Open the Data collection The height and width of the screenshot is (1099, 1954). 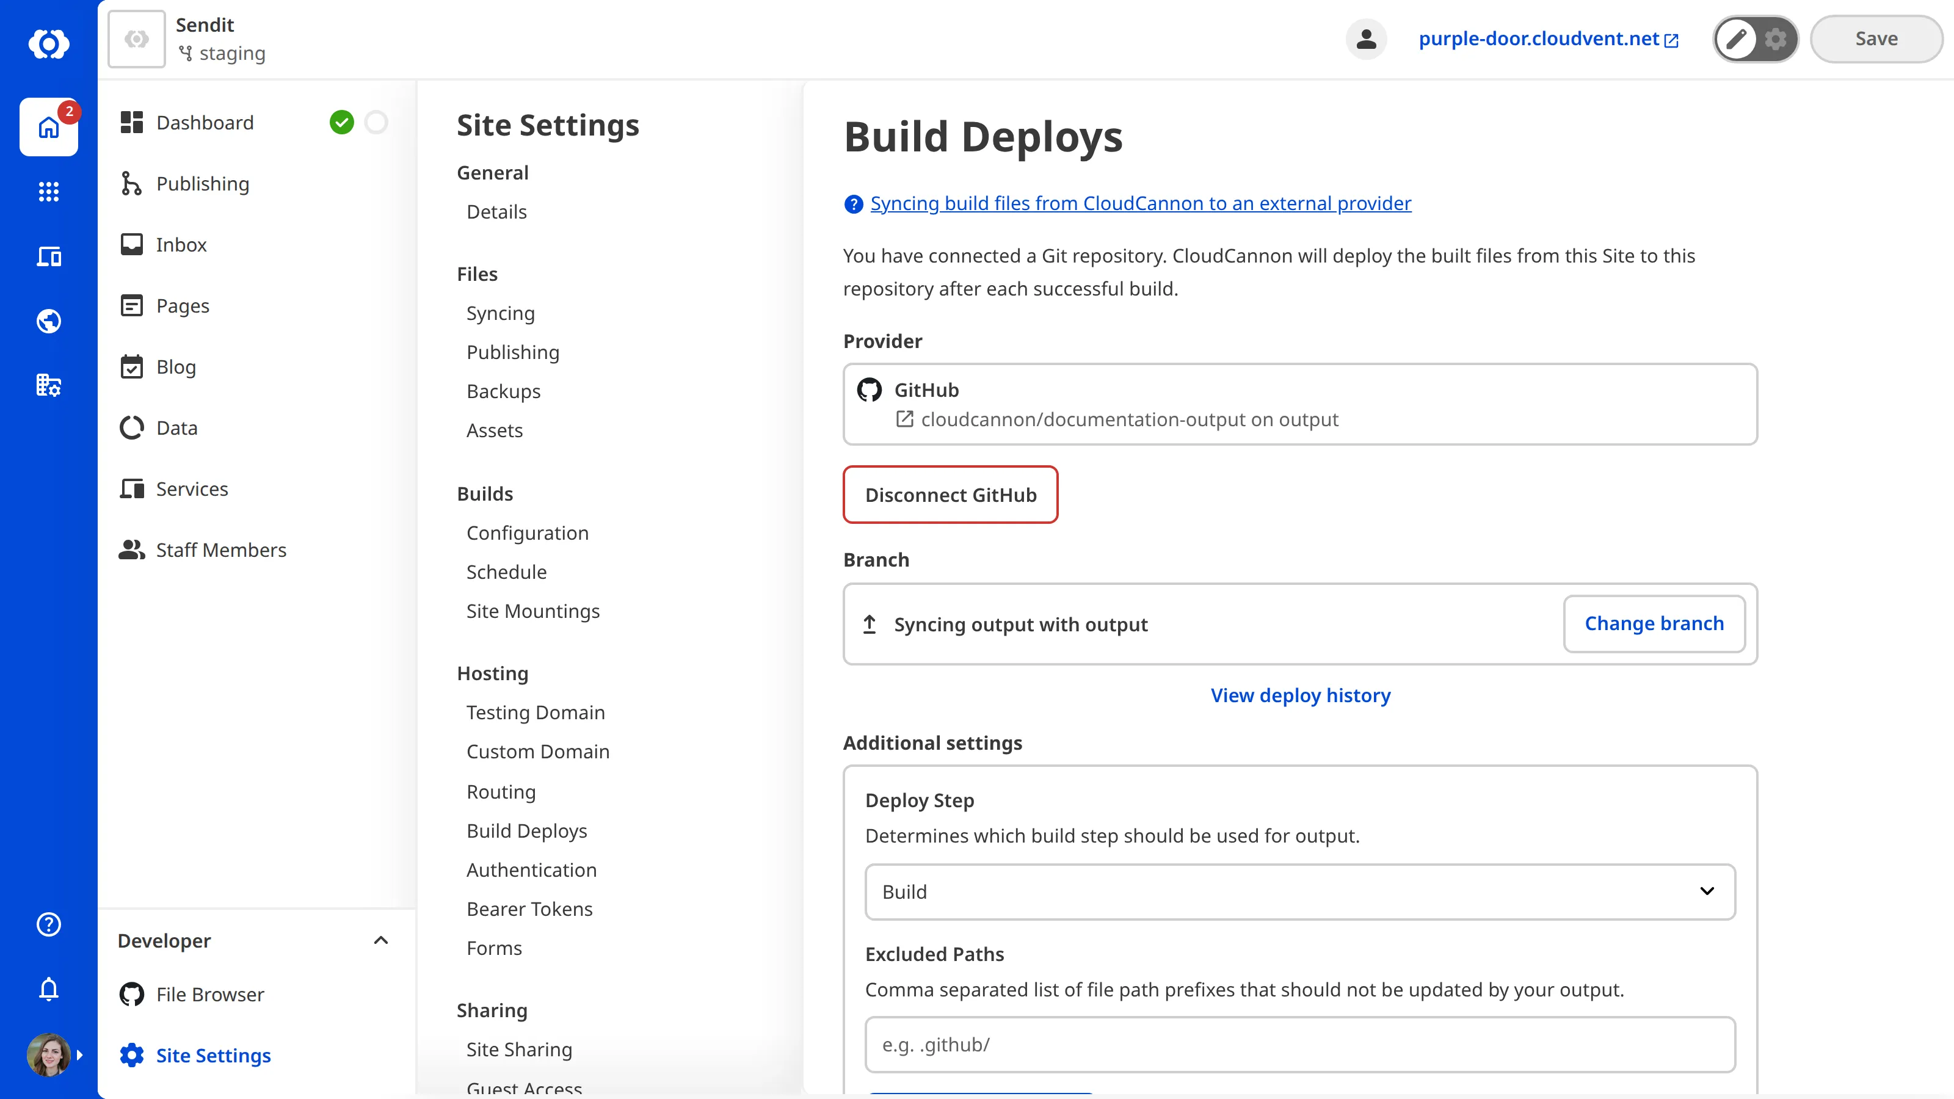[159, 428]
